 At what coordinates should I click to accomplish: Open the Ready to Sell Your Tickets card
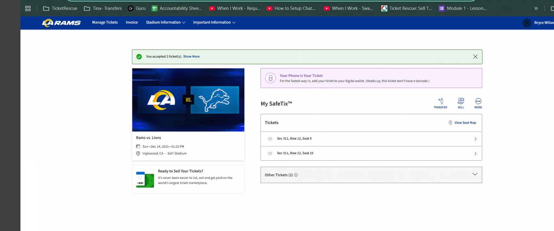pyautogui.click(x=188, y=179)
